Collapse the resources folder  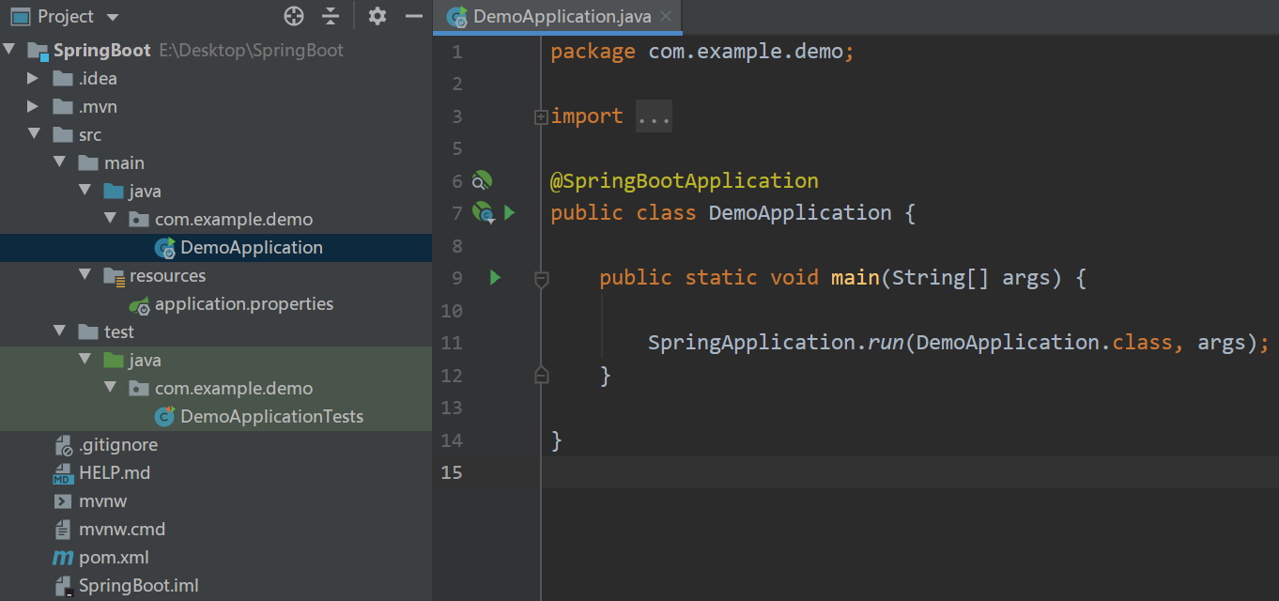point(85,275)
